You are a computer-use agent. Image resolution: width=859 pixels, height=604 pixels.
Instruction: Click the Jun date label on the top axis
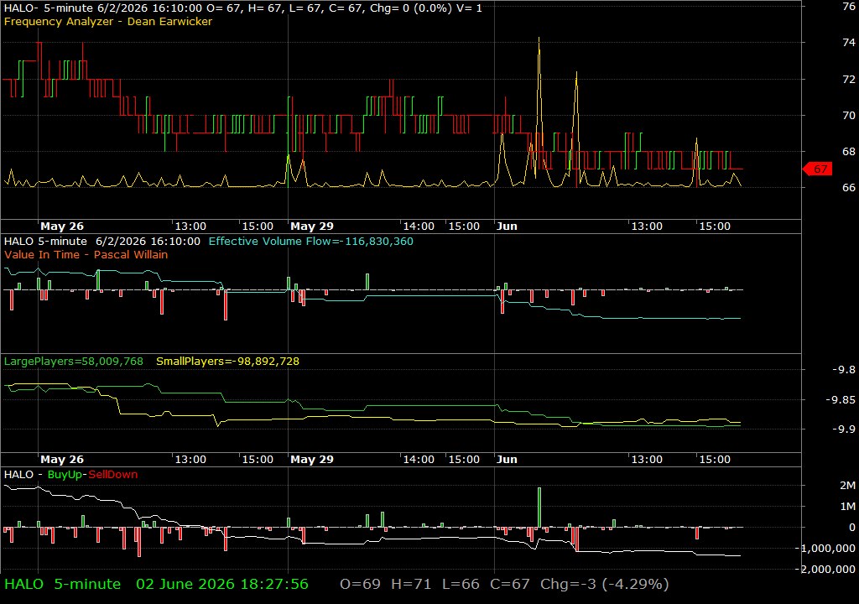click(507, 226)
